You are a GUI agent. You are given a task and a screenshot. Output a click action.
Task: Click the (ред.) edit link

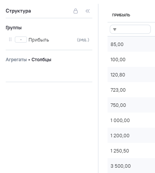(83, 40)
